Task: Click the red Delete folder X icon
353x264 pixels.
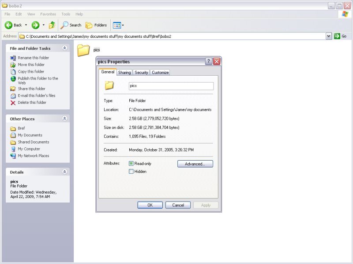Action: tap(13, 103)
